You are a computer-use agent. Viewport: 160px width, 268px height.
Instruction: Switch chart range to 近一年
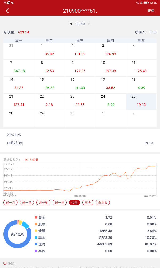click(x=59, y=203)
